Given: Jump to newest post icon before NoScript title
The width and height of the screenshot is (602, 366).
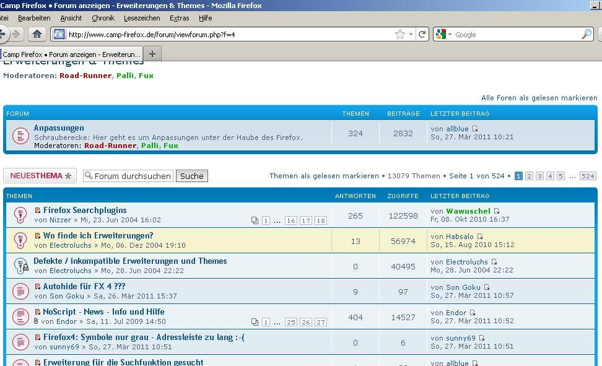Looking at the screenshot, I should coord(38,312).
